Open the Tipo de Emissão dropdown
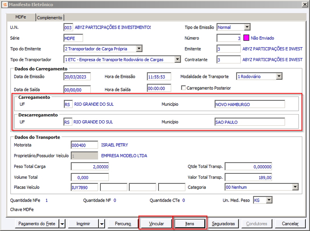 (247, 27)
